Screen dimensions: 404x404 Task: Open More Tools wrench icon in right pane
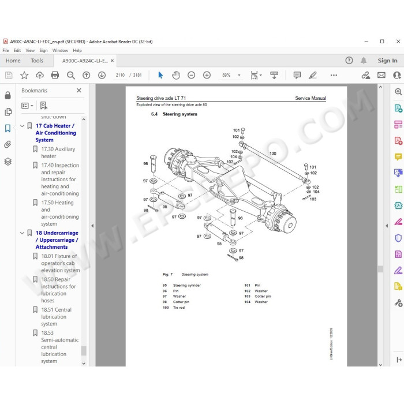[x=398, y=303]
